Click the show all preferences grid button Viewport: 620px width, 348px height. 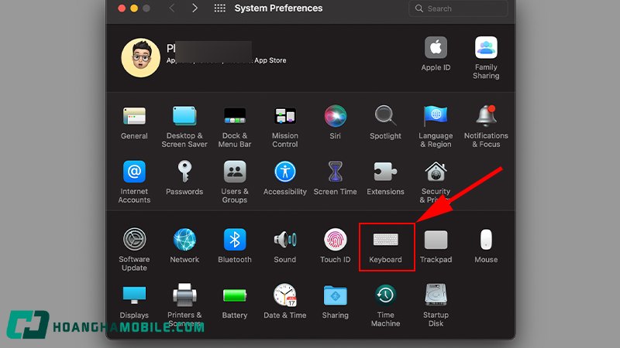pos(219,9)
